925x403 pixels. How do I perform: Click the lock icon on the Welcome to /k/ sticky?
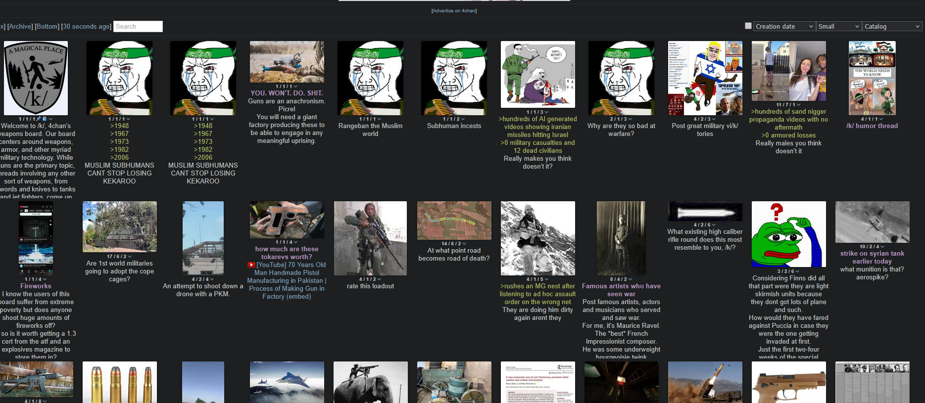[45, 119]
